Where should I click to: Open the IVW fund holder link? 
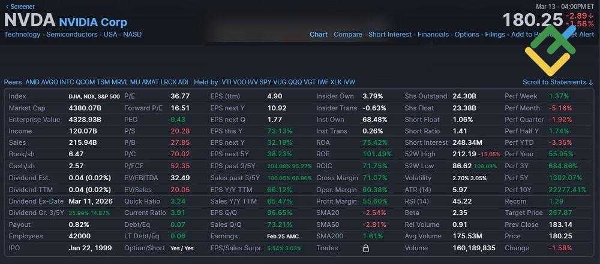349,82
